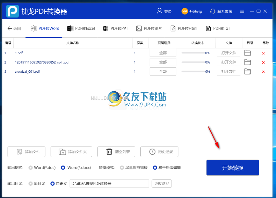Click 打开文件 for 1.pdf

point(229,53)
